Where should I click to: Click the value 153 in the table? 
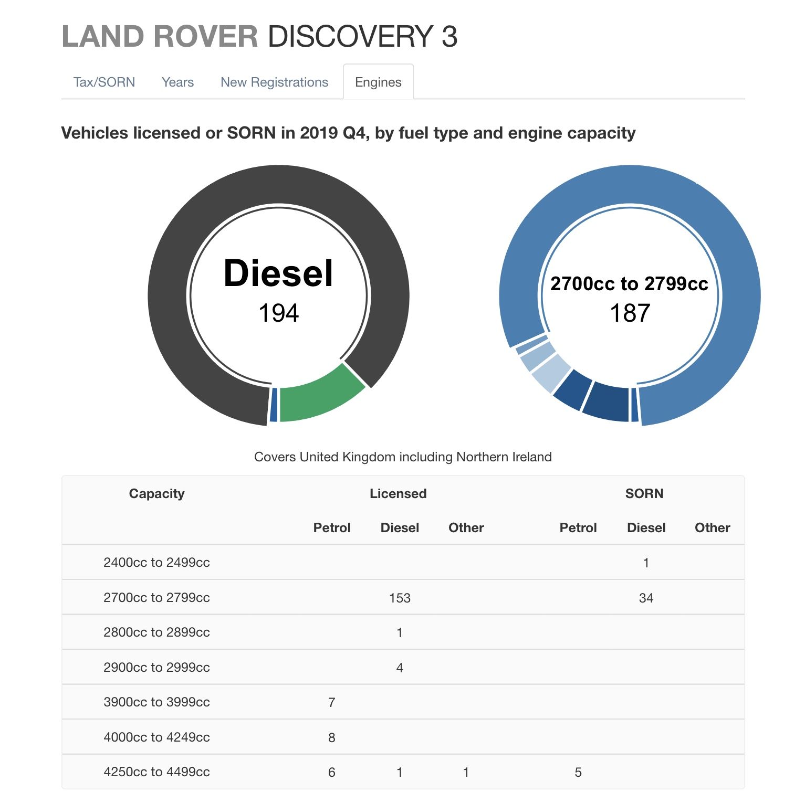coord(400,598)
